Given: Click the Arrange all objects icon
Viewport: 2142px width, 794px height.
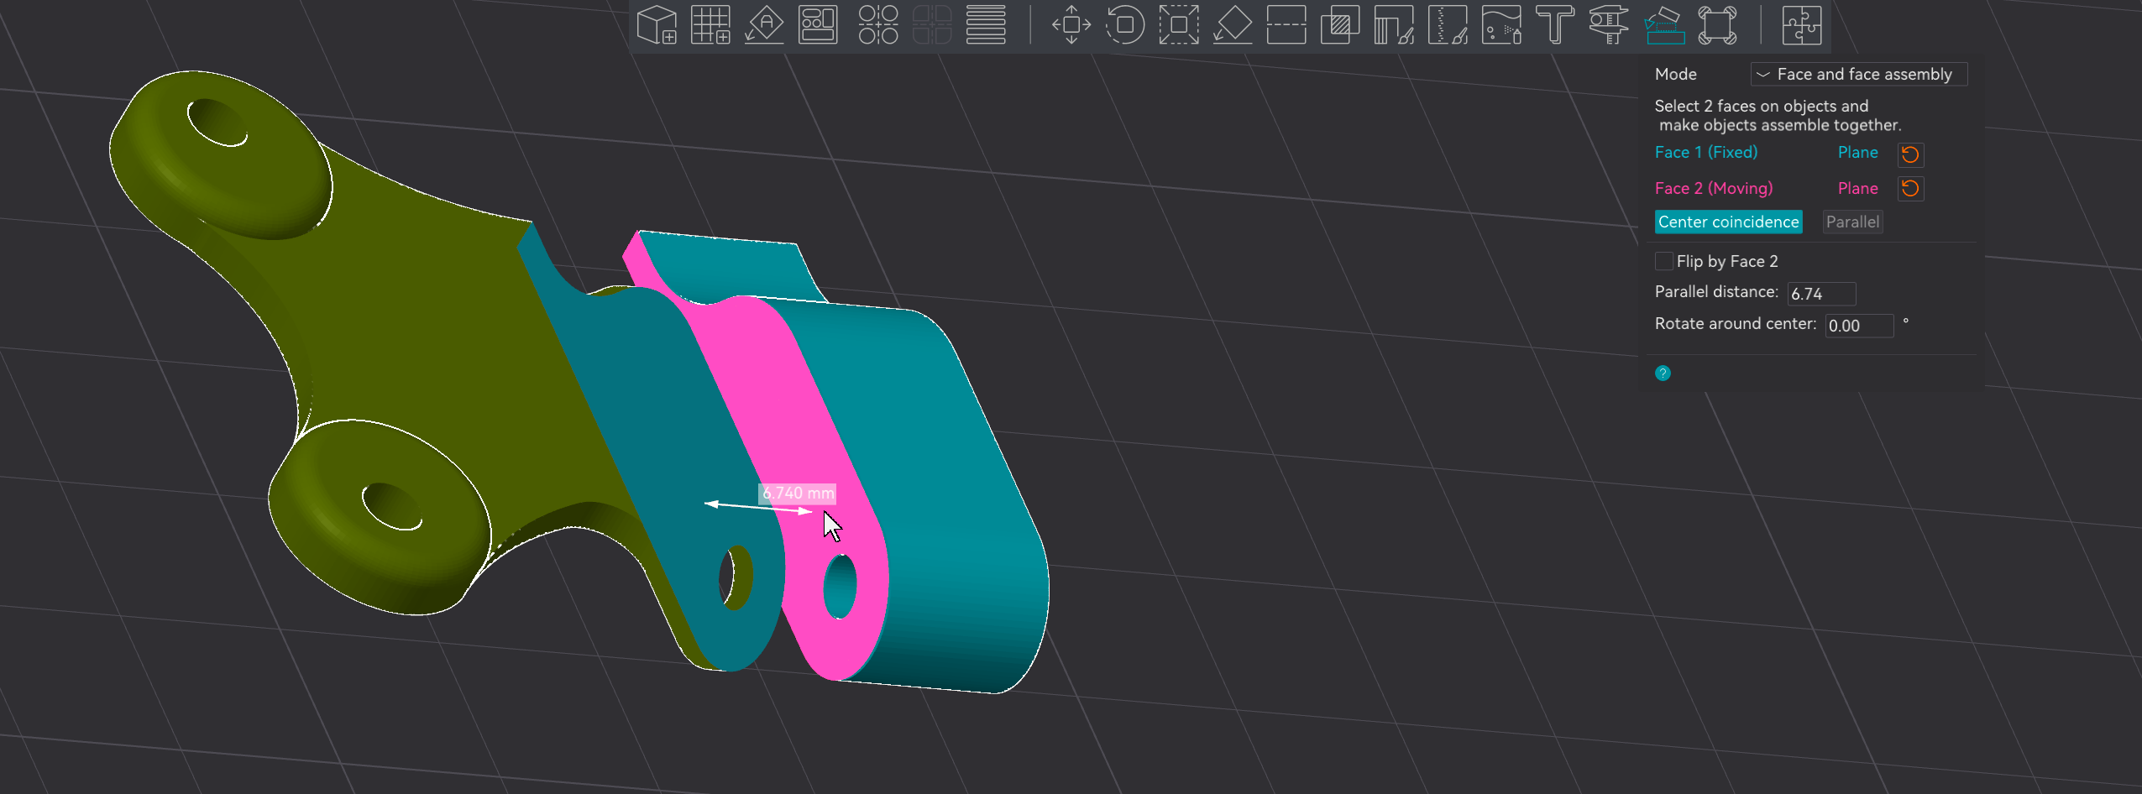Looking at the screenshot, I should point(818,24).
